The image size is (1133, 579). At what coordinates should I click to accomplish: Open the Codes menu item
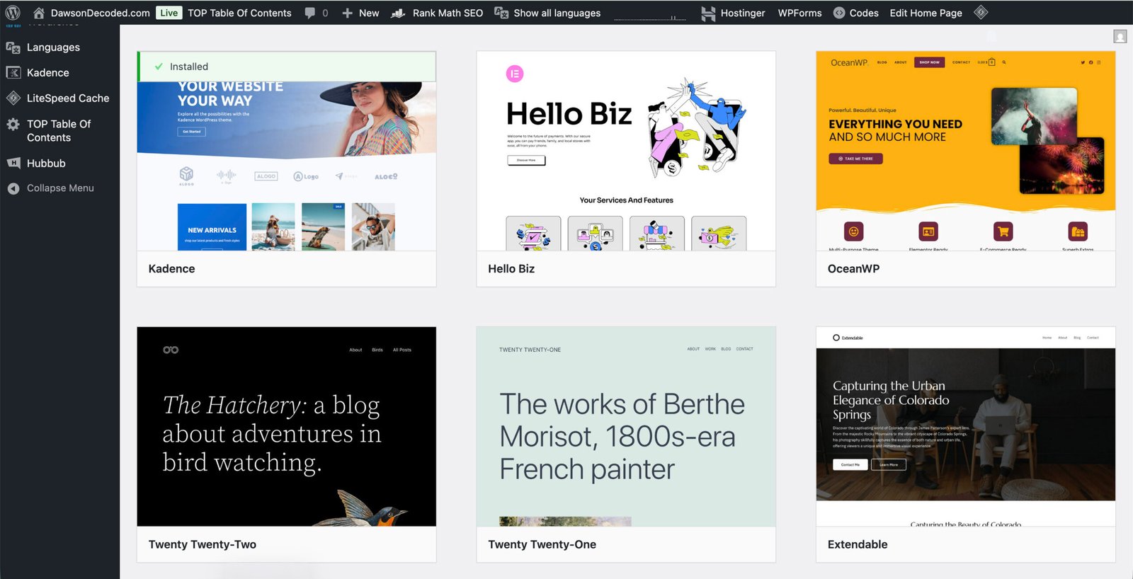pos(864,13)
